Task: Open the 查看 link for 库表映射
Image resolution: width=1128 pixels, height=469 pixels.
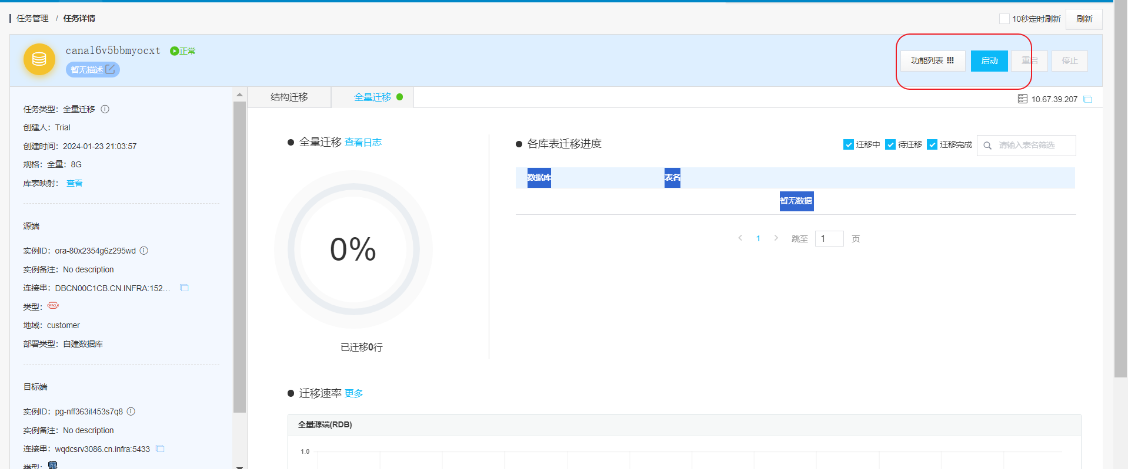Action: (75, 183)
